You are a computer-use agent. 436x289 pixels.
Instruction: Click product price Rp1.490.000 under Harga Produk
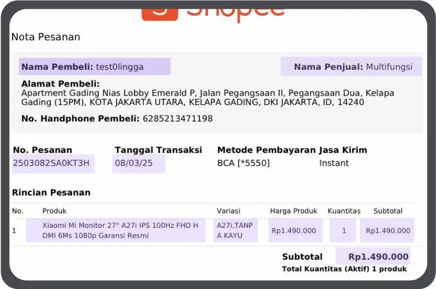click(x=293, y=231)
